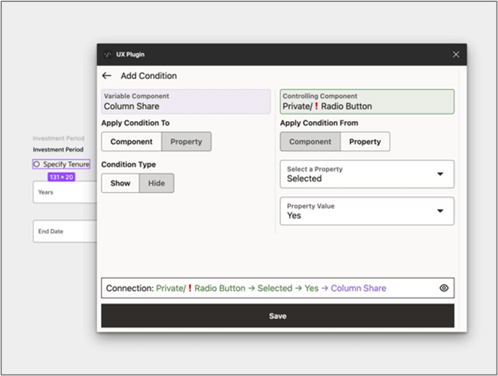Click the UX Plugin logo icon
Image resolution: width=498 pixels, height=376 pixels.
(108, 55)
